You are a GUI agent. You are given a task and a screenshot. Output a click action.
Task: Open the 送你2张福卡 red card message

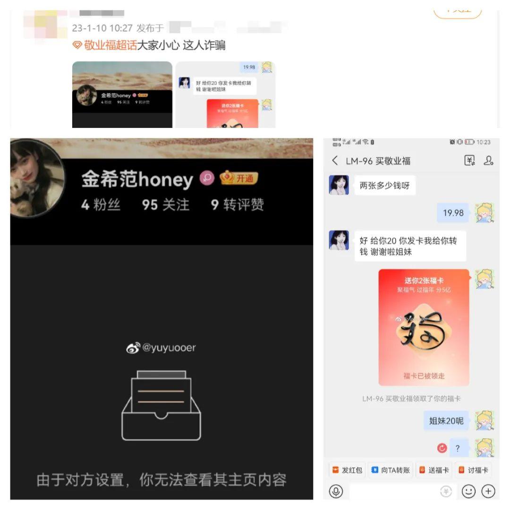point(424,327)
